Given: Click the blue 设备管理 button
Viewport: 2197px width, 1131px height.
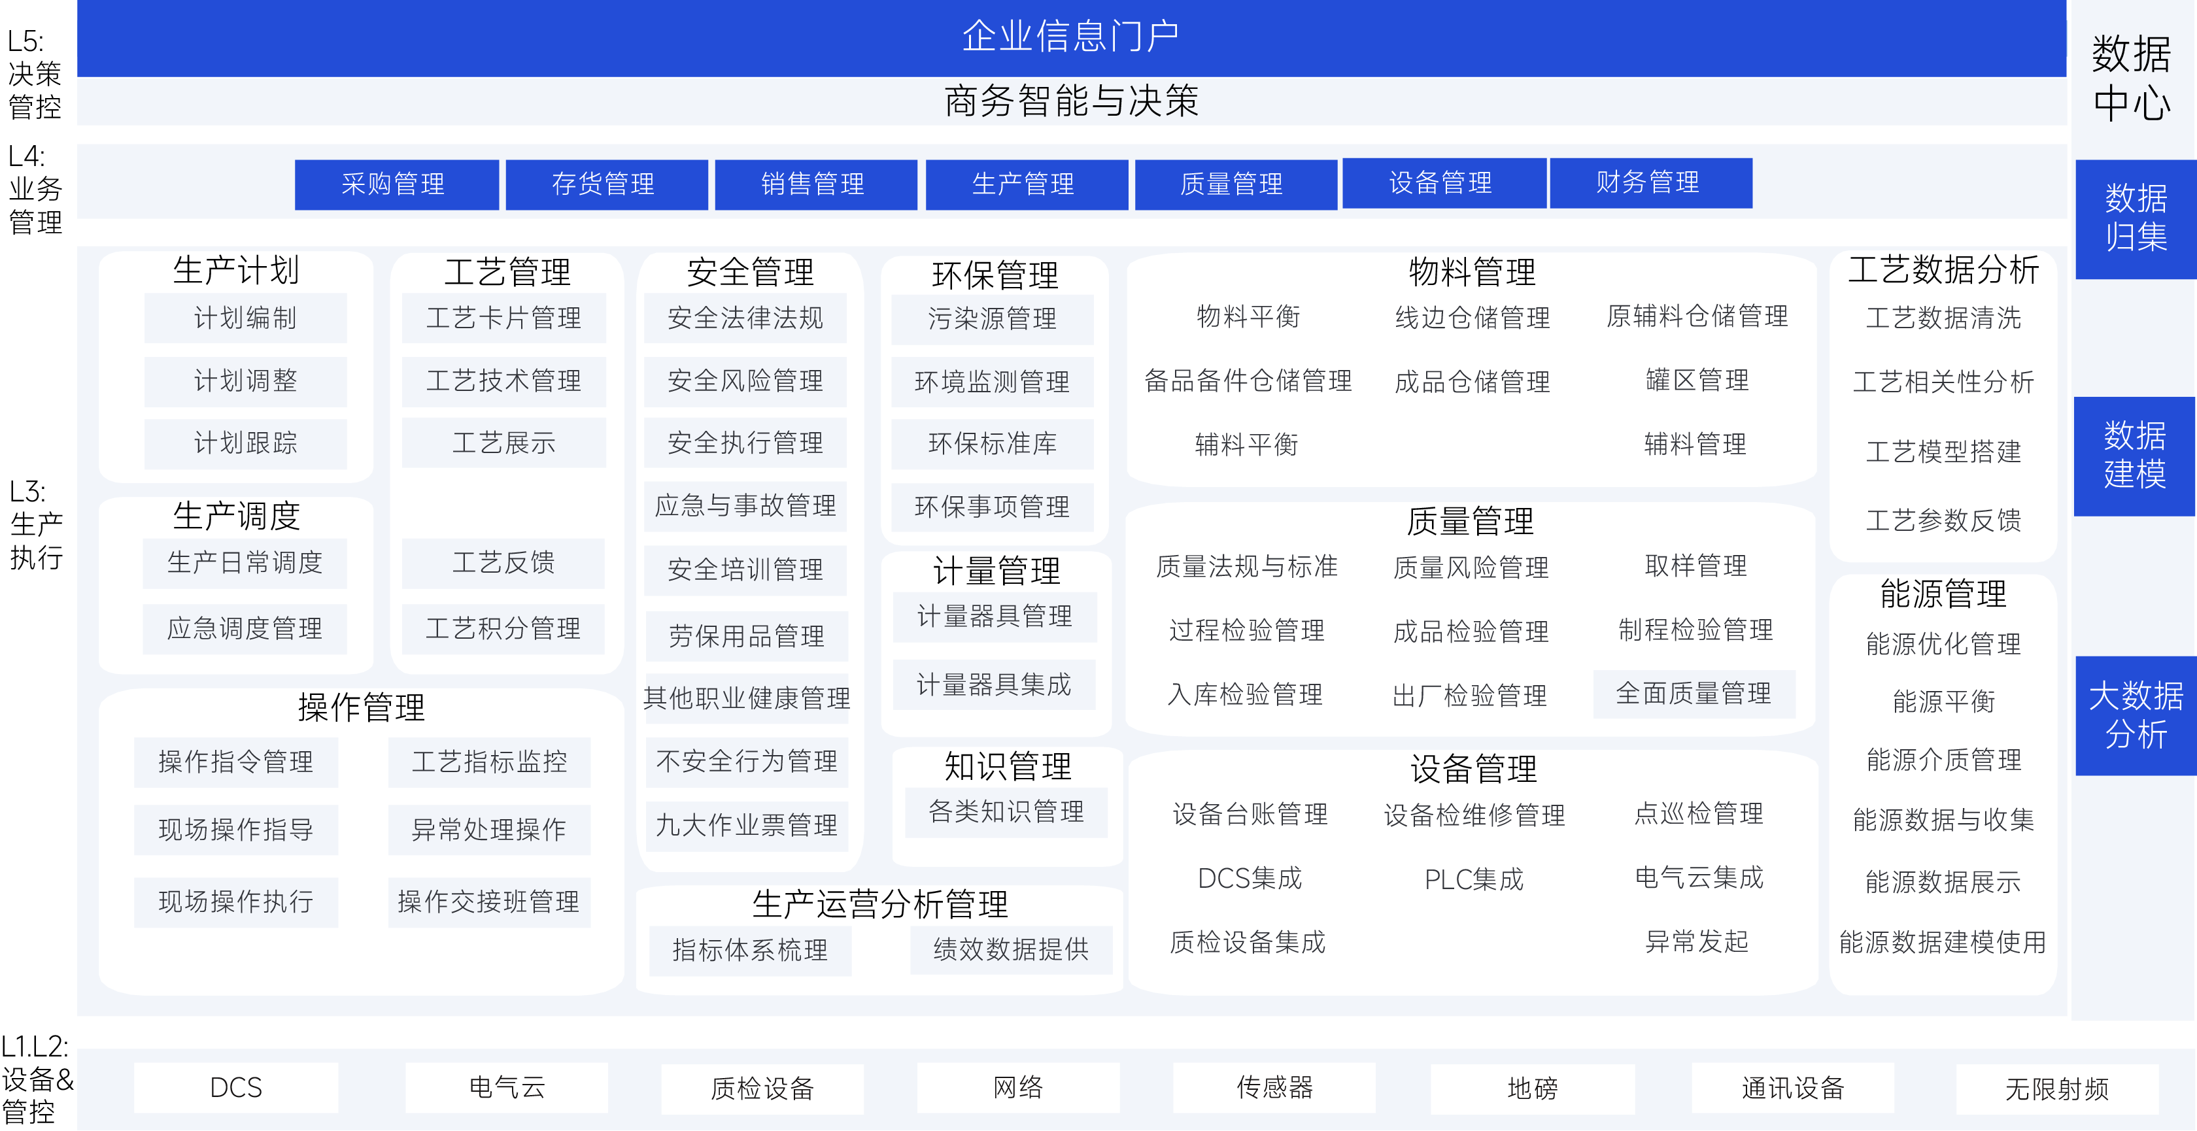Looking at the screenshot, I should tap(1444, 182).
